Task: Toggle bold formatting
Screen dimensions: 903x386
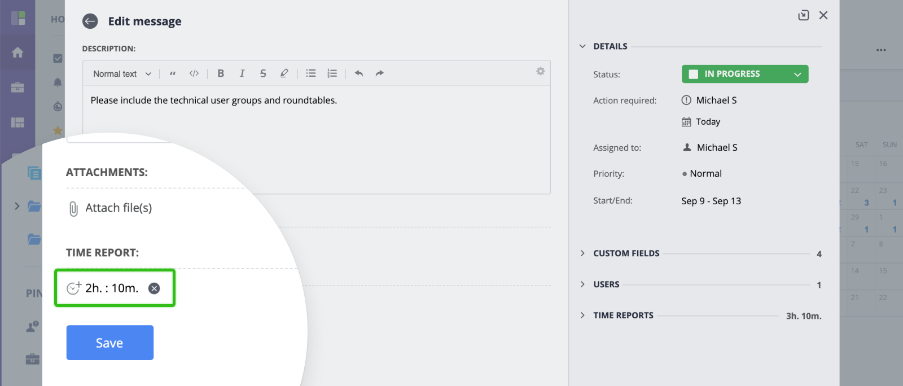Action: pyautogui.click(x=221, y=73)
